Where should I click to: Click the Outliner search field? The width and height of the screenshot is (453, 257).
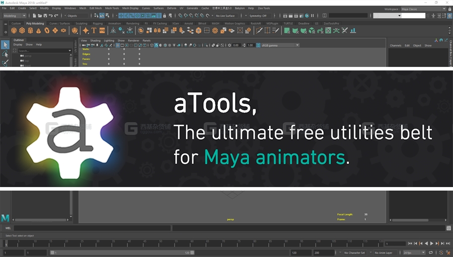43,50
